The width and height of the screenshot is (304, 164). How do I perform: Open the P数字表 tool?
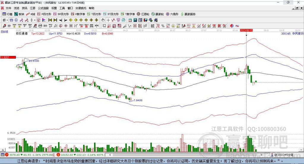pos(78,14)
